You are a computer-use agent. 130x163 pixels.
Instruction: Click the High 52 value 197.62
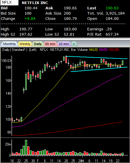[x=26, y=34]
